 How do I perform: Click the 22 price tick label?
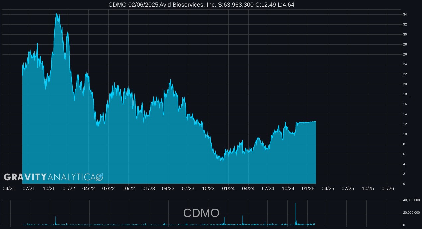(x=405, y=74)
